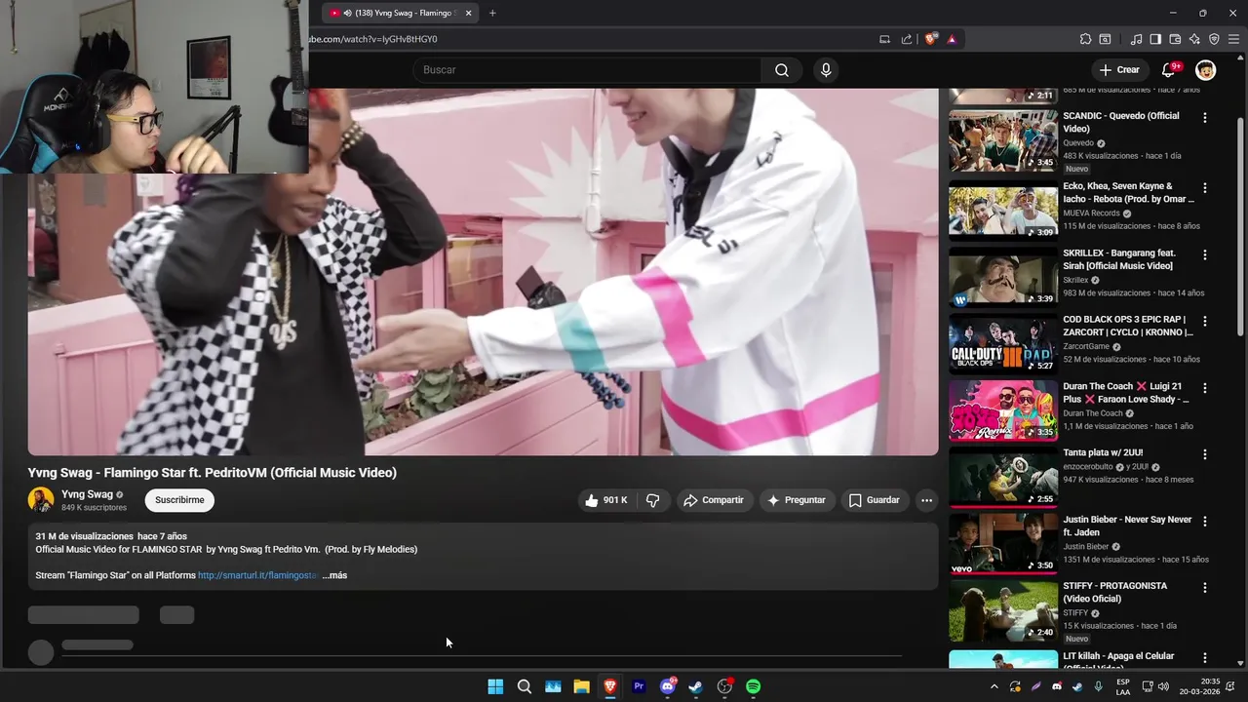Open options for SCANDIC - Quevedo video

[1205, 118]
